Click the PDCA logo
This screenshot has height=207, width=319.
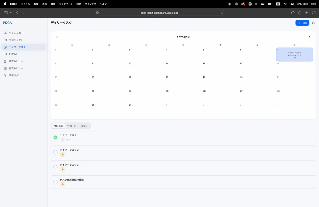(7, 23)
